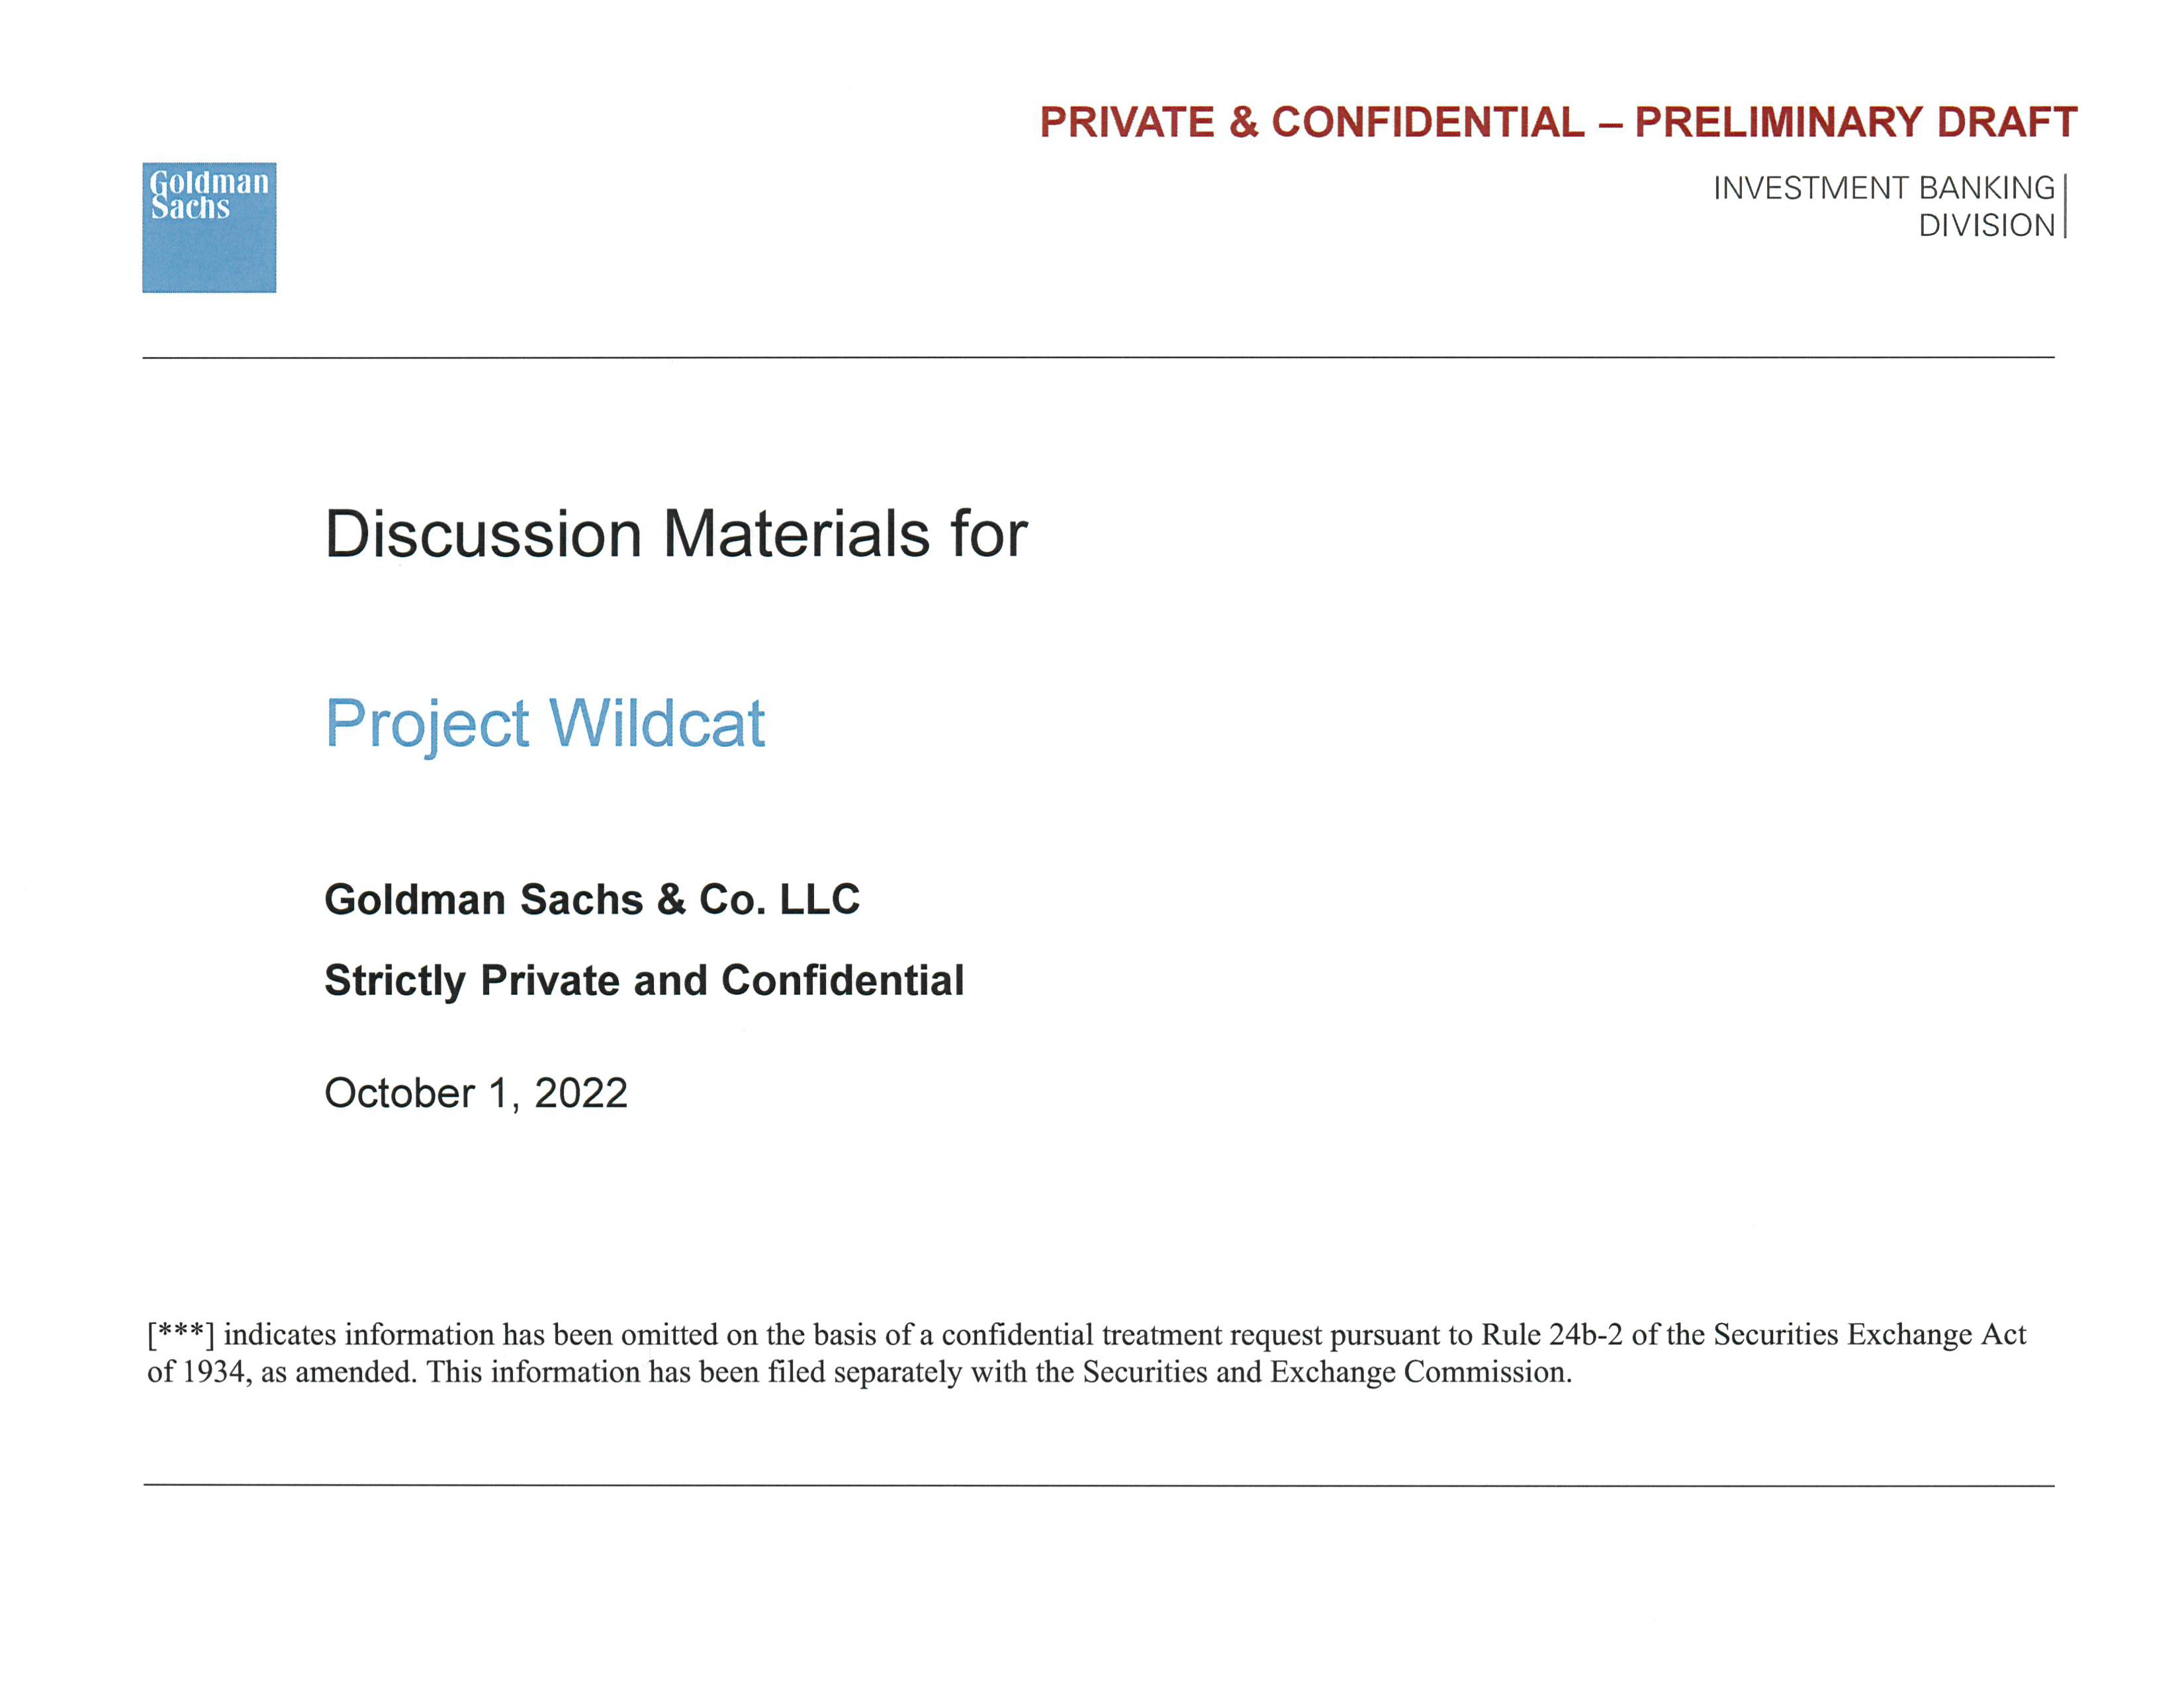Click the October 1, 2022 date

click(476, 1092)
